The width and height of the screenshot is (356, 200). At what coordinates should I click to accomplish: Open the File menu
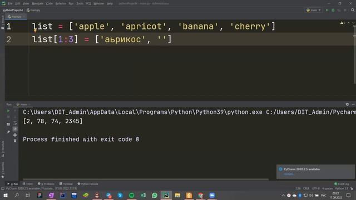coord(10,3)
